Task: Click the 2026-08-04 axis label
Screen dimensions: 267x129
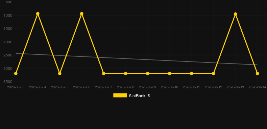Action: tap(38, 87)
